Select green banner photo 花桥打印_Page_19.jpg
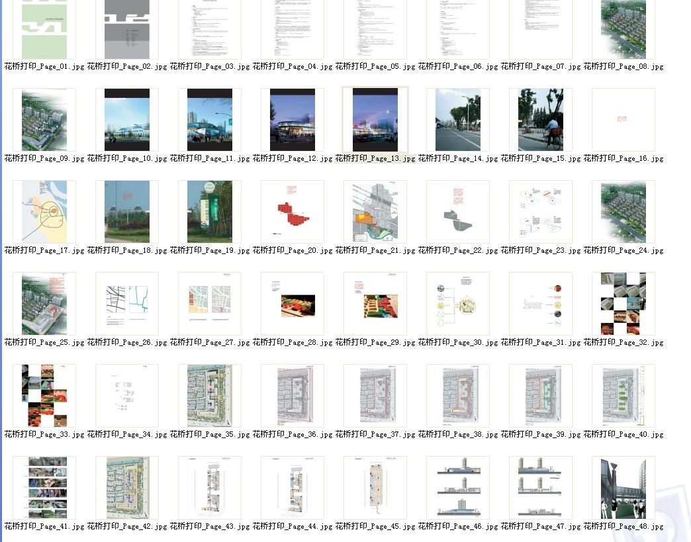The width and height of the screenshot is (691, 542). tap(210, 212)
